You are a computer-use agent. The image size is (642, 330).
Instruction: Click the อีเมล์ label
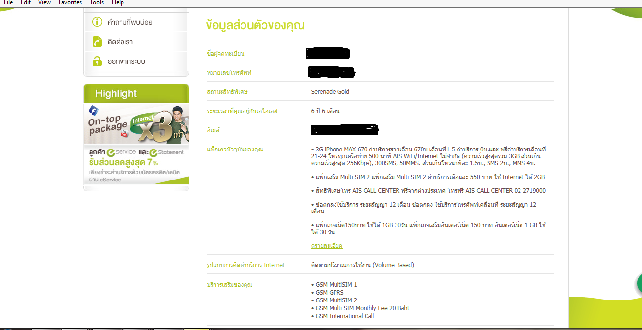[x=213, y=130]
